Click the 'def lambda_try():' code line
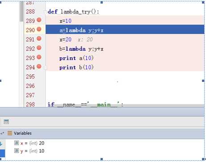206x162 pixels. (x=73, y=12)
